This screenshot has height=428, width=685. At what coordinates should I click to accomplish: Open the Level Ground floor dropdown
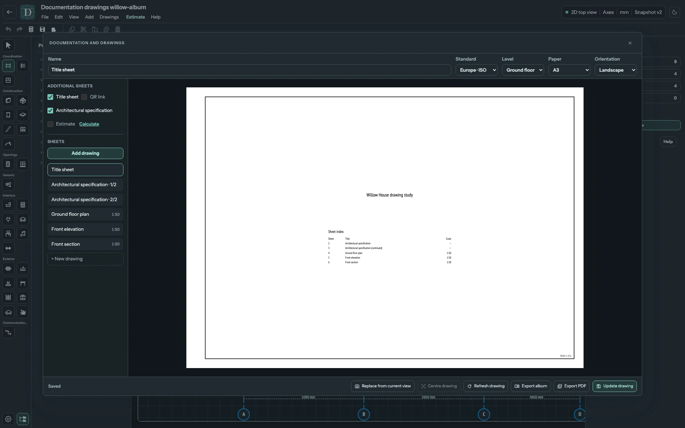point(523,70)
